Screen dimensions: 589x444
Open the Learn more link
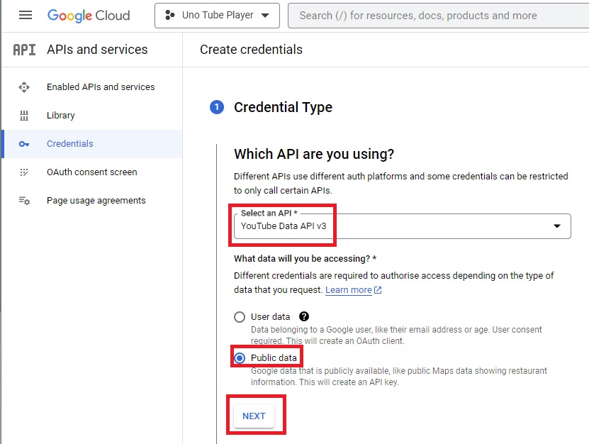(x=349, y=289)
